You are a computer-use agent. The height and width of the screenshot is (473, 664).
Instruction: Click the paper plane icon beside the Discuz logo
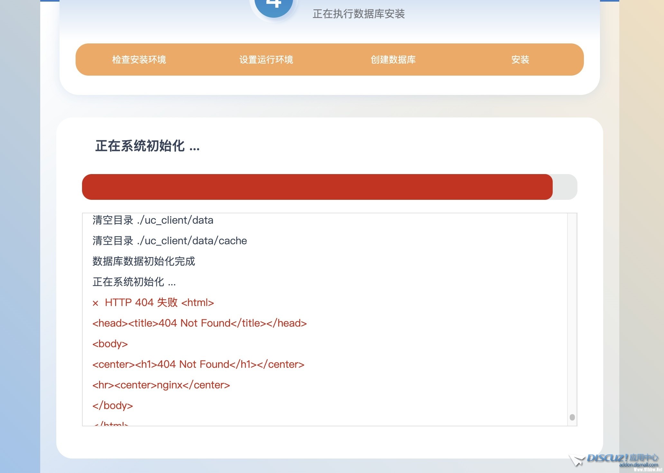click(576, 460)
